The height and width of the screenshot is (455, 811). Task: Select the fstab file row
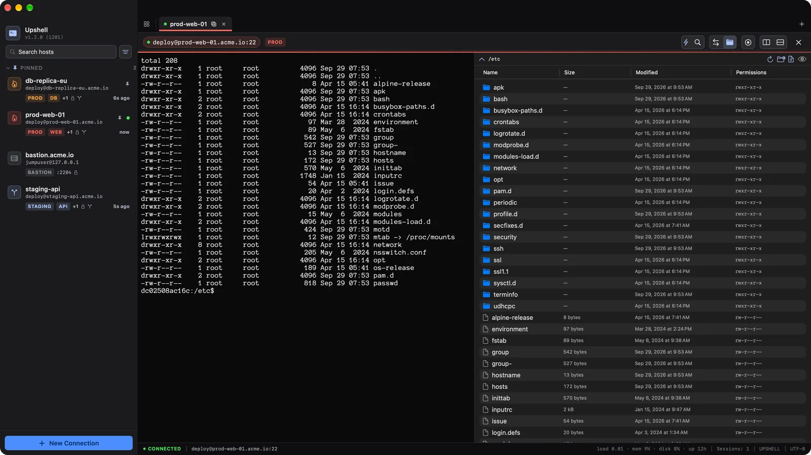click(x=643, y=340)
